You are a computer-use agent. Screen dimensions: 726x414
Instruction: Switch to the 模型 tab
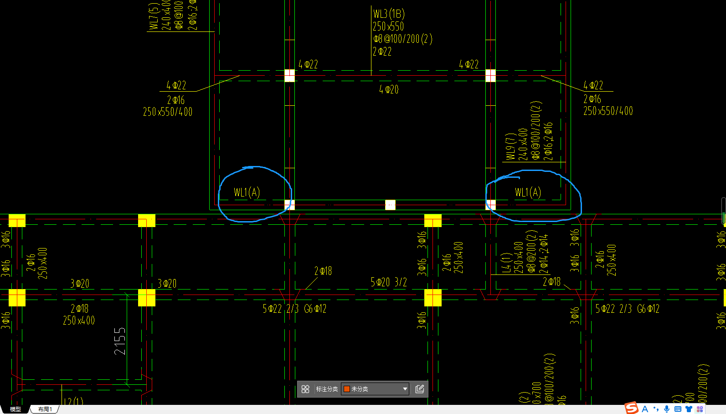tap(15, 409)
